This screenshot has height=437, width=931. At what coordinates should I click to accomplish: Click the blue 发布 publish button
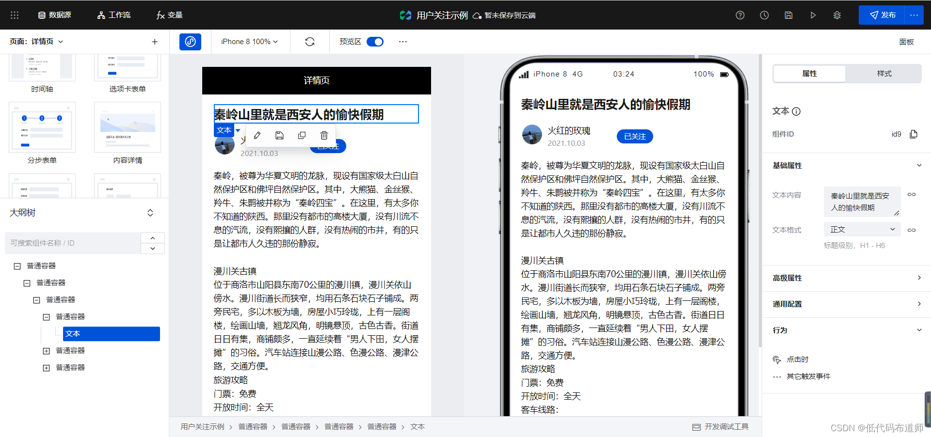click(x=882, y=15)
